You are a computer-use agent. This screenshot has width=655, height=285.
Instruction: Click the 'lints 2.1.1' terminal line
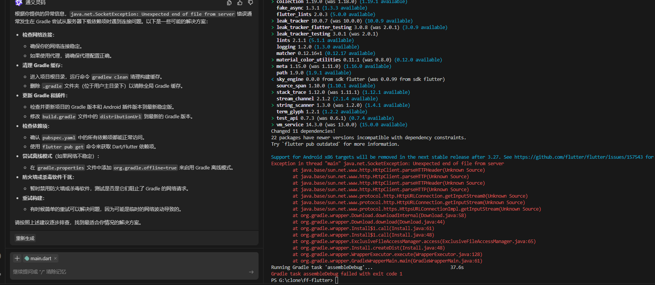tap(315, 40)
